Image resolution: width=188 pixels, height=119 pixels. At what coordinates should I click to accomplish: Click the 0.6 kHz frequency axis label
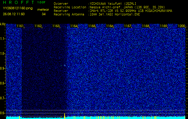coord(2,113)
